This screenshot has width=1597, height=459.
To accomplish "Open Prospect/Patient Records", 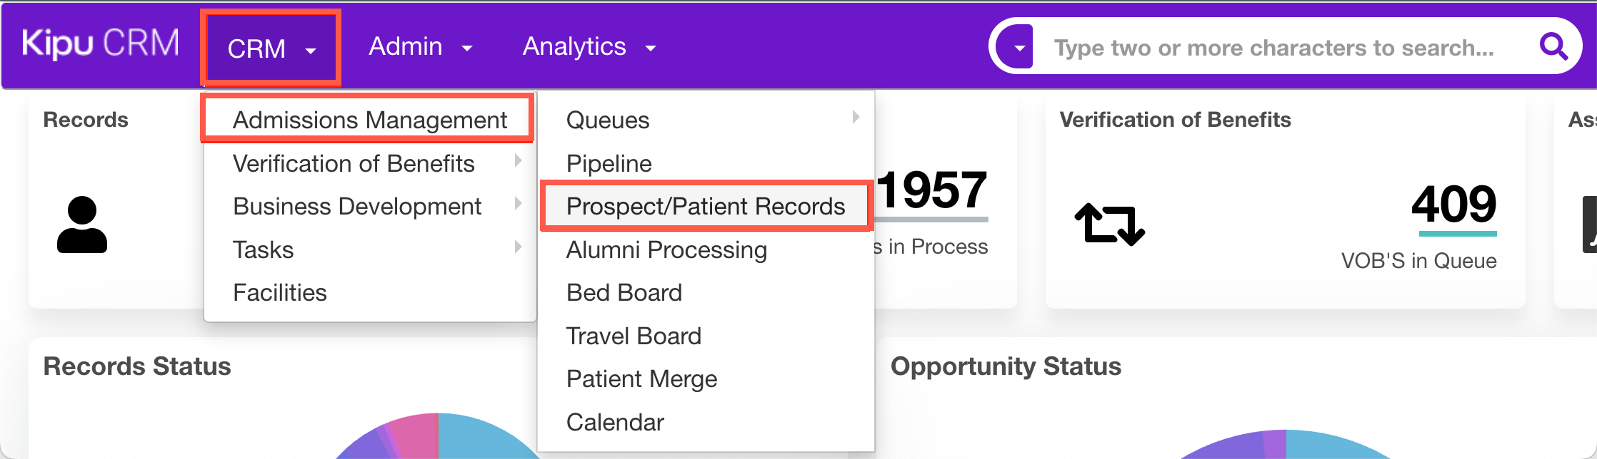I will 705,206.
